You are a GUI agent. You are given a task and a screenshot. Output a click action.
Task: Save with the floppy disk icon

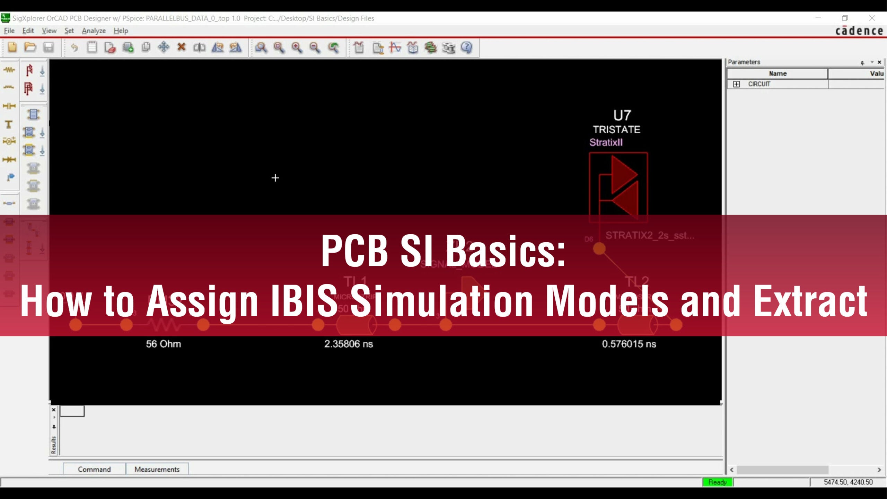(x=49, y=47)
